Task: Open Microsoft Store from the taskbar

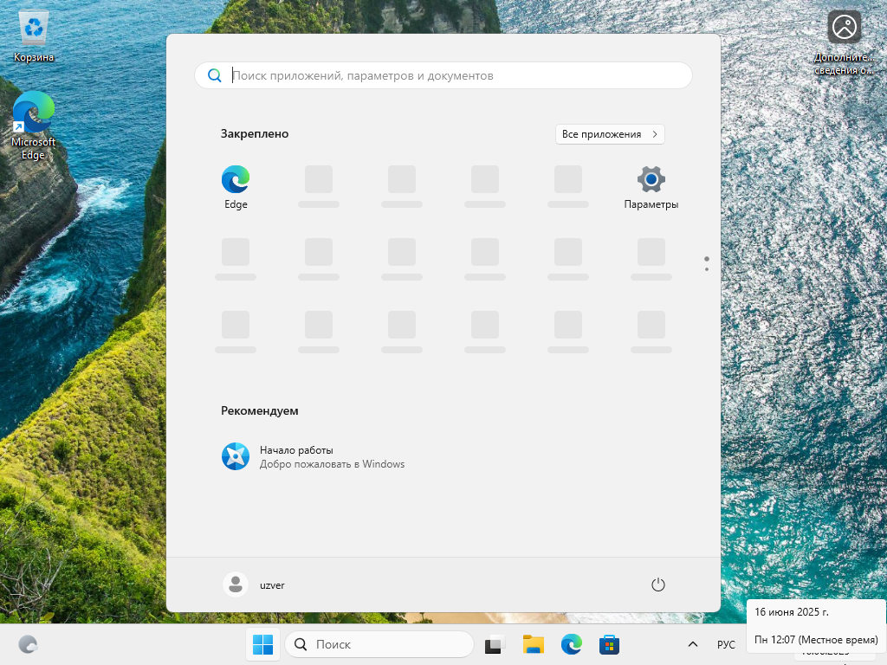Action: tap(609, 644)
